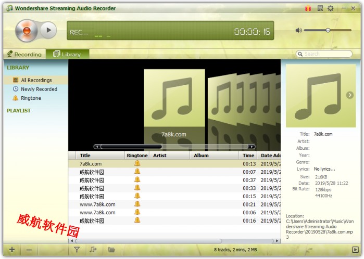Viewport: 364px width, 259px height.
Task: Select Newly Recorded in library
Action: [36, 89]
